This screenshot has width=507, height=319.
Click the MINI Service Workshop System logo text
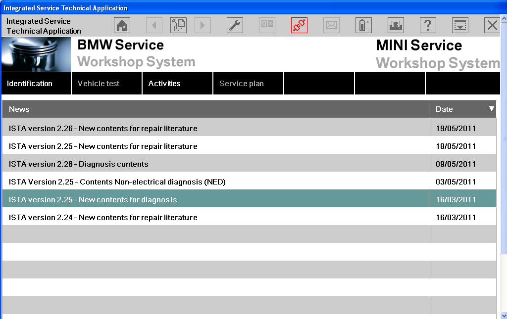[438, 54]
